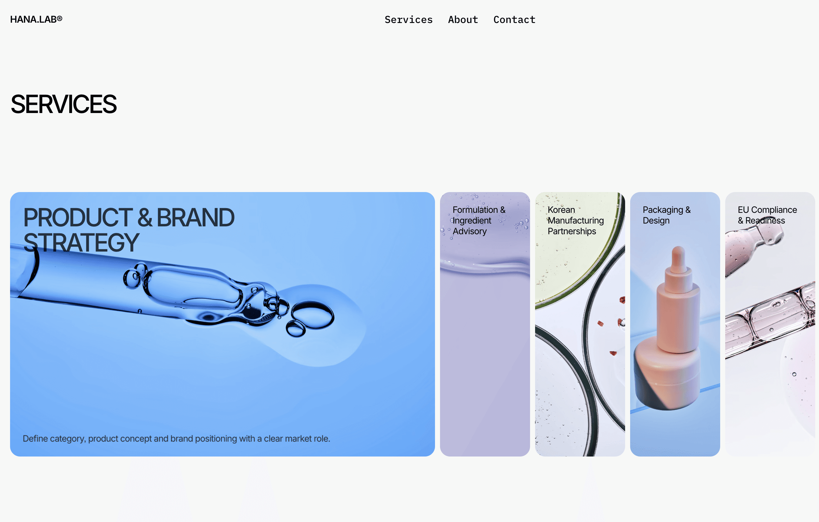
Task: Click the purple gel wave image
Action: click(485, 266)
